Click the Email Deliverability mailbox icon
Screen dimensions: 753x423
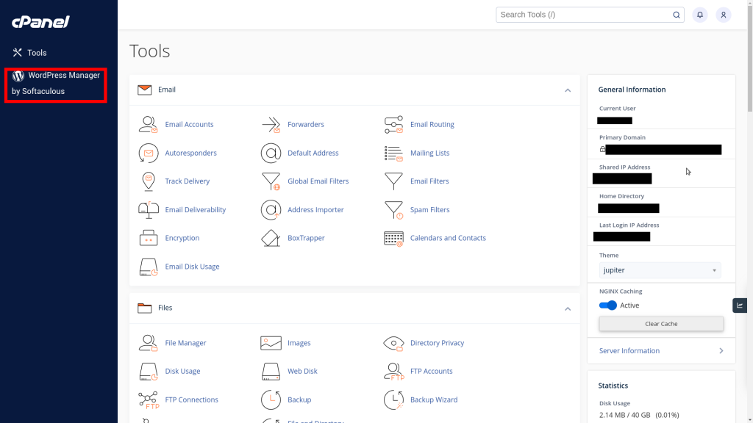(x=148, y=209)
